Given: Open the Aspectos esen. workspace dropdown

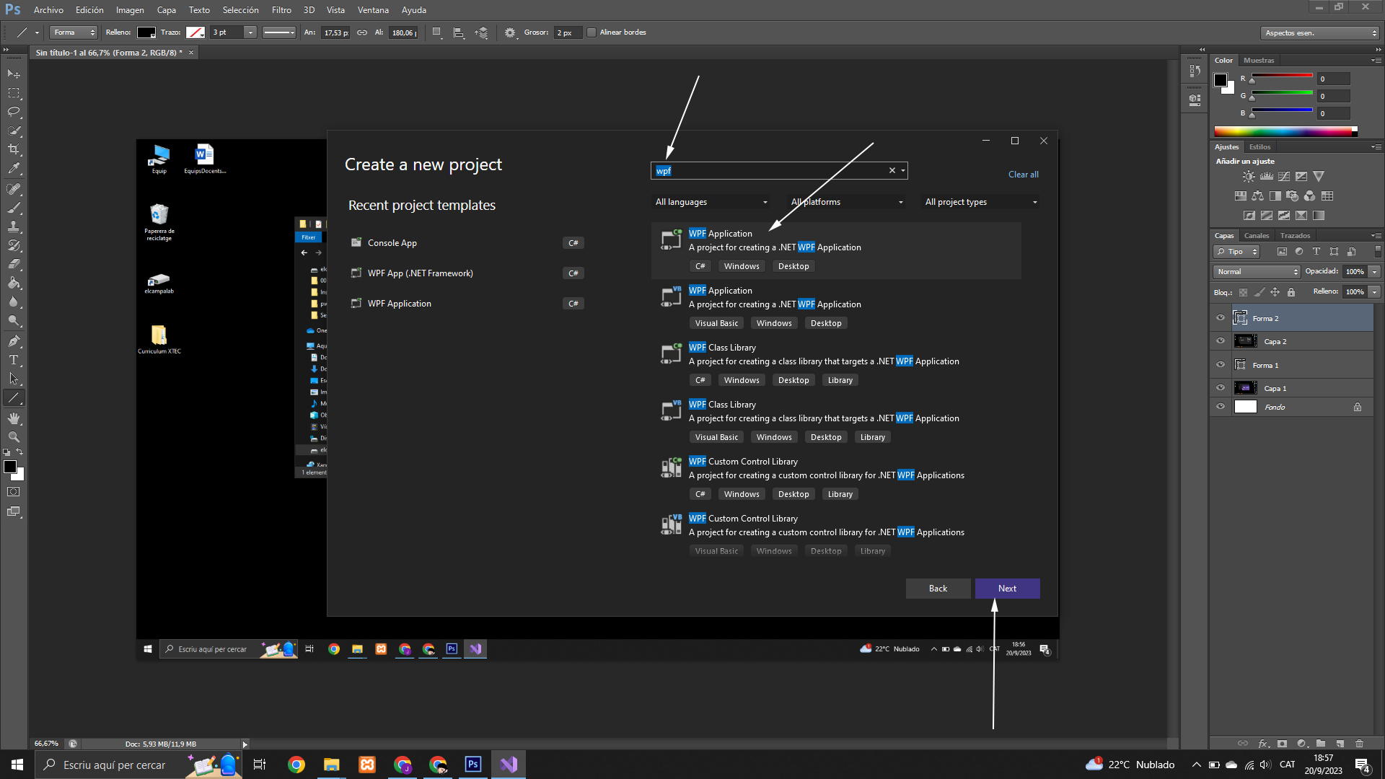Looking at the screenshot, I should pos(1320,32).
